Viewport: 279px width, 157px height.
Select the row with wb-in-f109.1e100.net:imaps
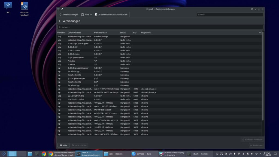coord(159,89)
